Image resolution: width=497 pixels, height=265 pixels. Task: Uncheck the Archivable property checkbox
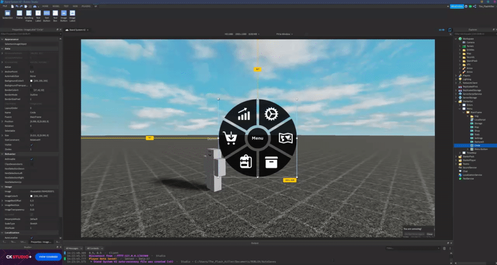pyautogui.click(x=31, y=159)
